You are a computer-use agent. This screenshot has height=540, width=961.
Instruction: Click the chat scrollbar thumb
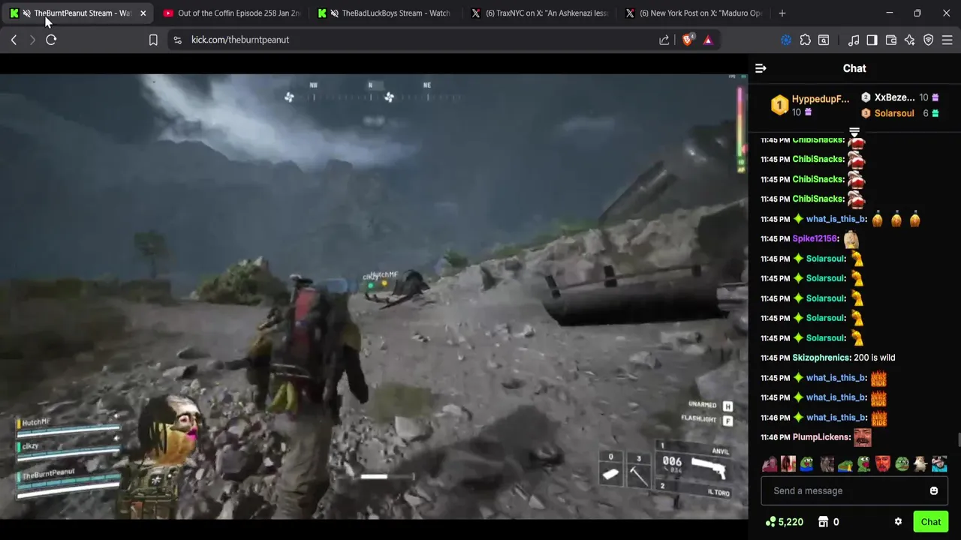point(959,439)
